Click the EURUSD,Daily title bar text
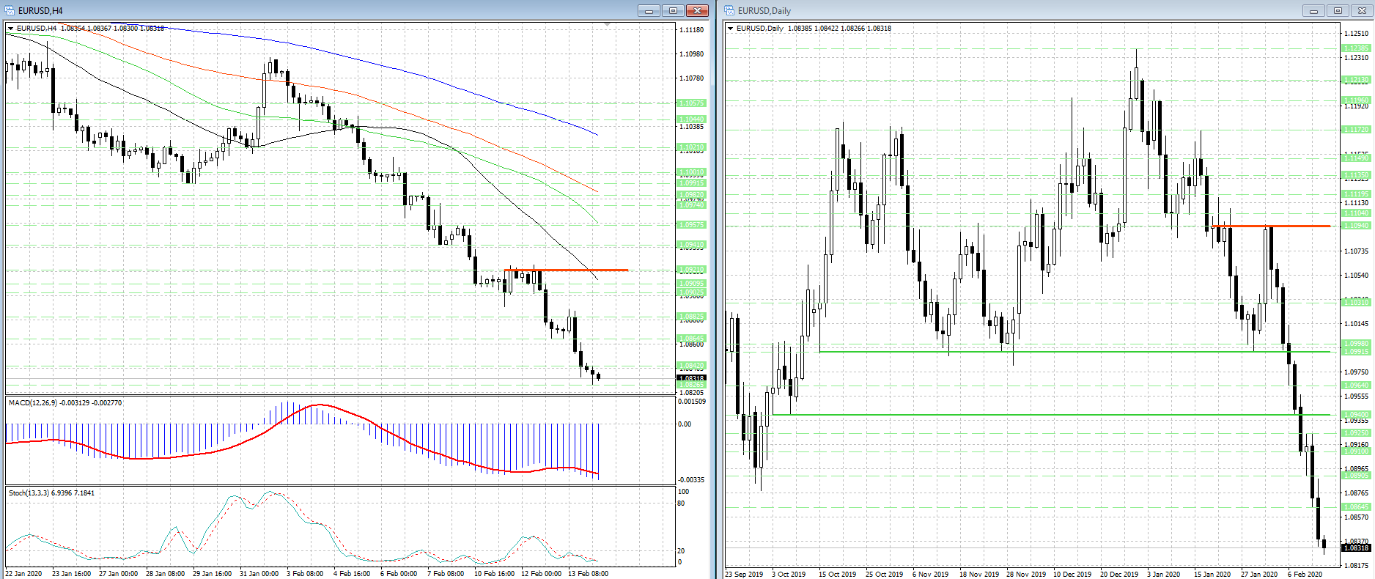The image size is (1375, 579). coord(764,10)
